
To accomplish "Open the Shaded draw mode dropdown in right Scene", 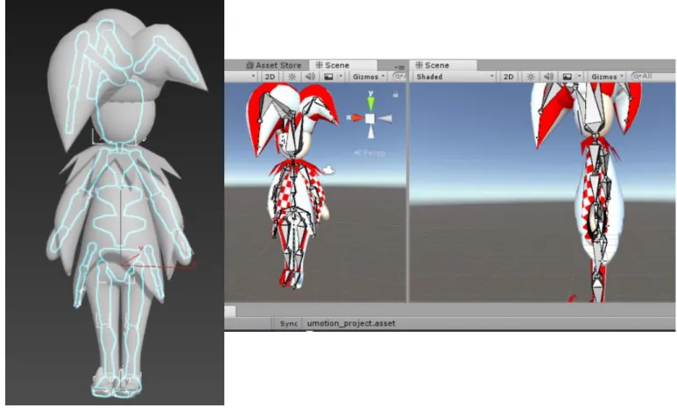I will point(455,77).
